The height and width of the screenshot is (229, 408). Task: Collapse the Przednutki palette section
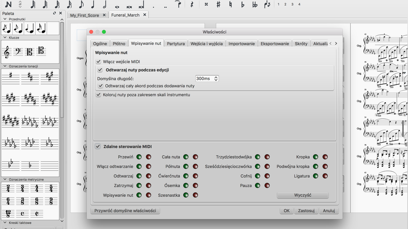(x=5, y=19)
